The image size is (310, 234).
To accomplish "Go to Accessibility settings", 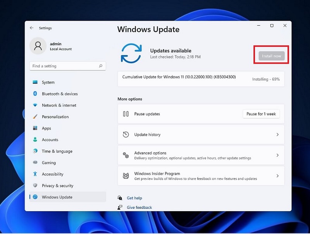I will [x=67, y=174].
